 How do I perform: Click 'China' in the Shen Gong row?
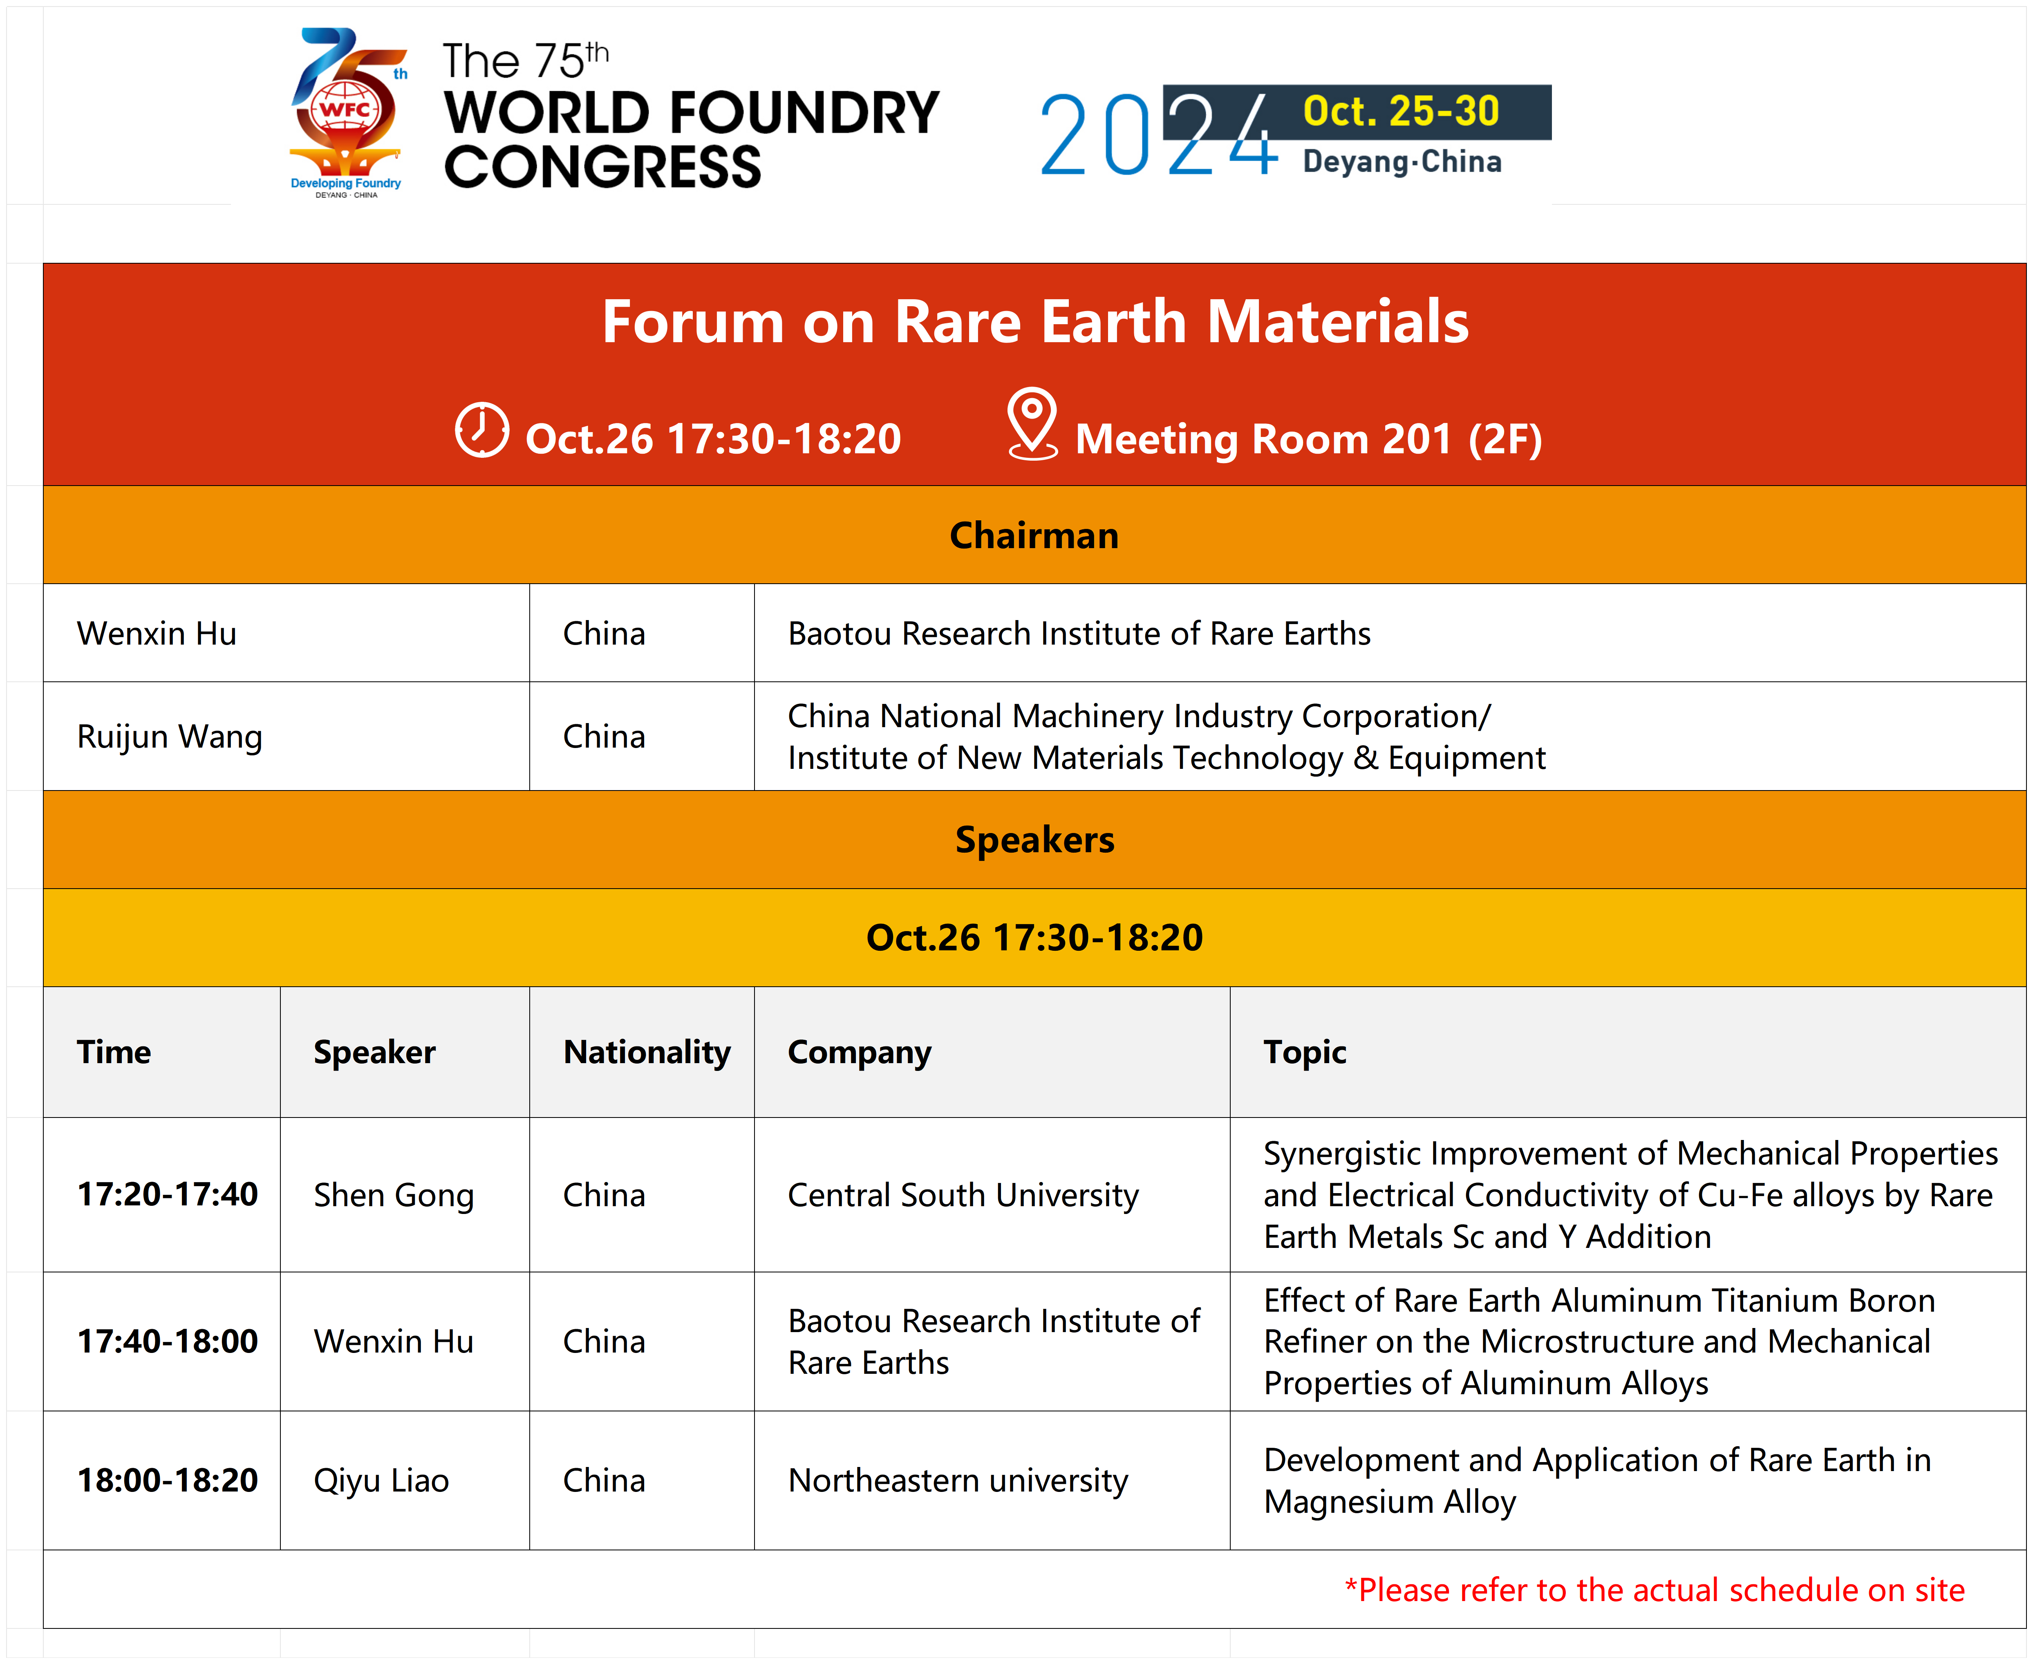tap(604, 1195)
